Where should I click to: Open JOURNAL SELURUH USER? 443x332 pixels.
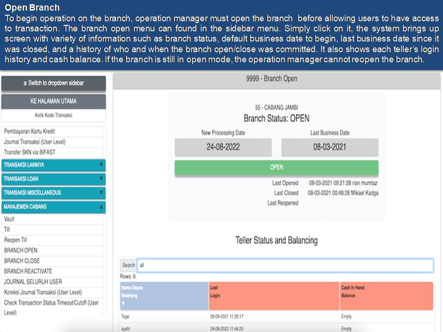coord(33,282)
